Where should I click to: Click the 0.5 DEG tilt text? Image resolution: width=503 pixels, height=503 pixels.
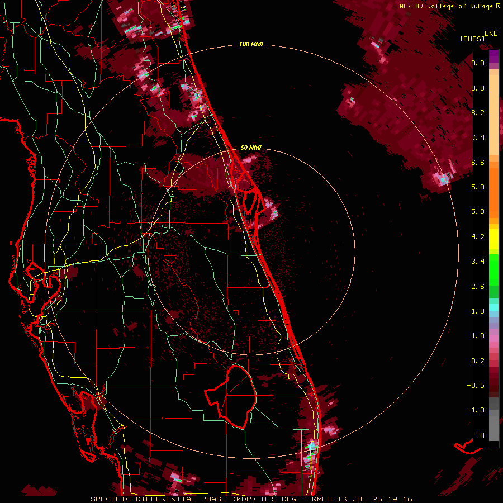279,499
